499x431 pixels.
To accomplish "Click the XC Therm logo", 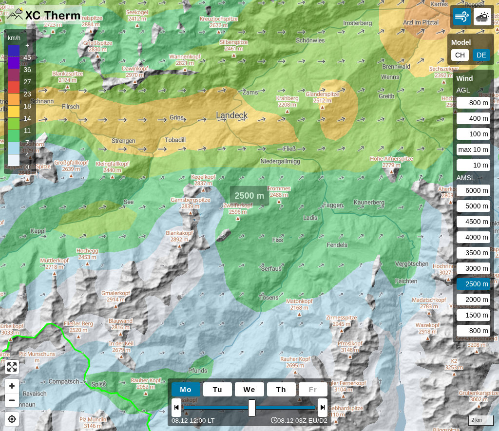I will 44,15.
